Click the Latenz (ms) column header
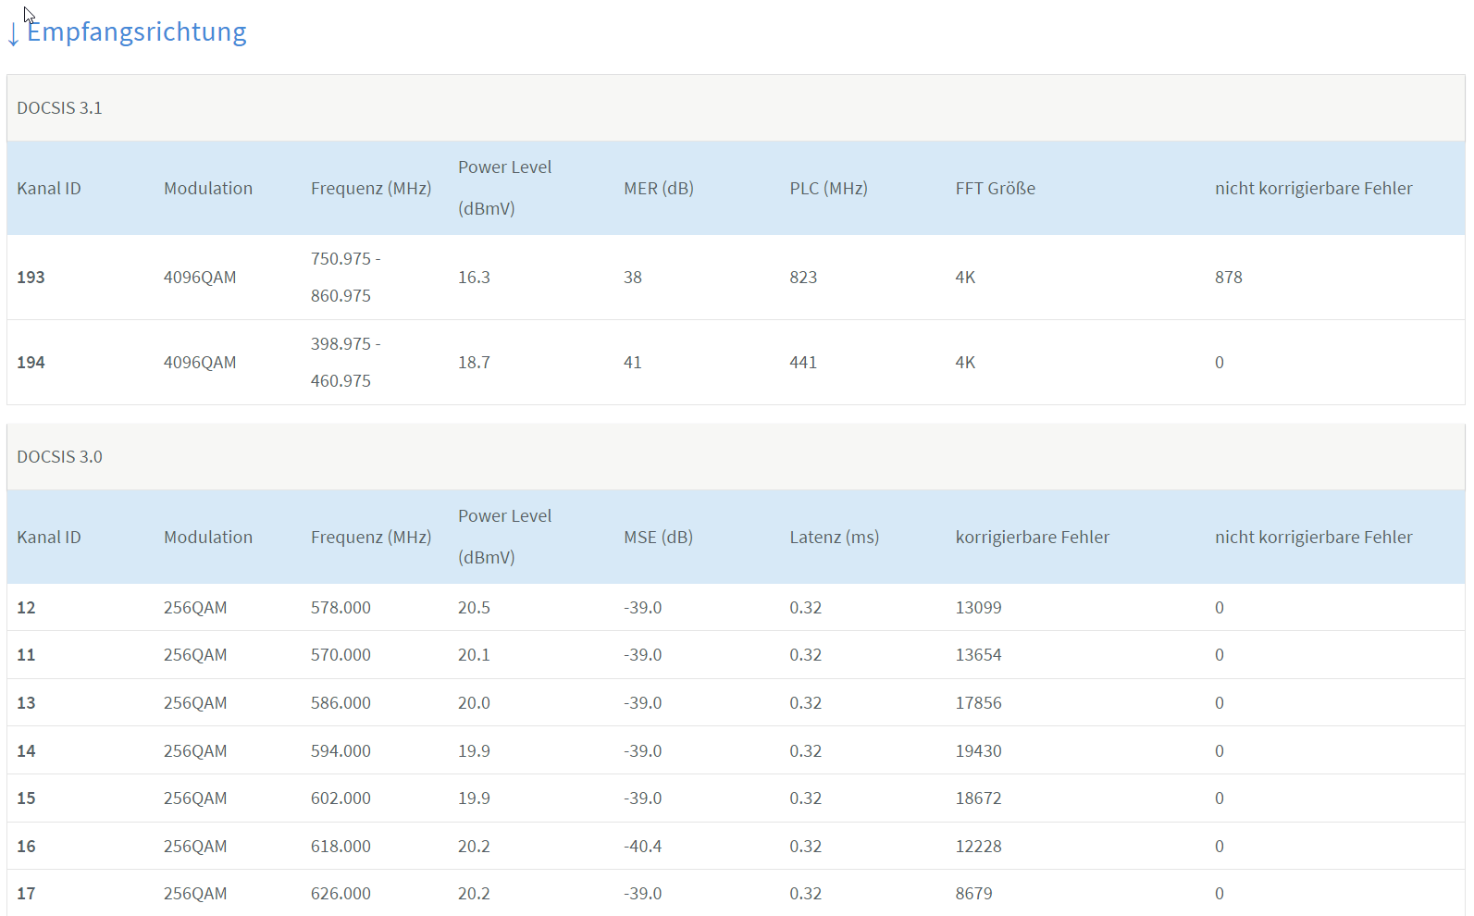Image resolution: width=1474 pixels, height=916 pixels. [834, 538]
